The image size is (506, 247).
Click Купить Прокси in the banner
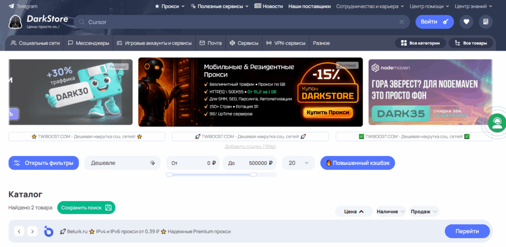[x=328, y=113]
